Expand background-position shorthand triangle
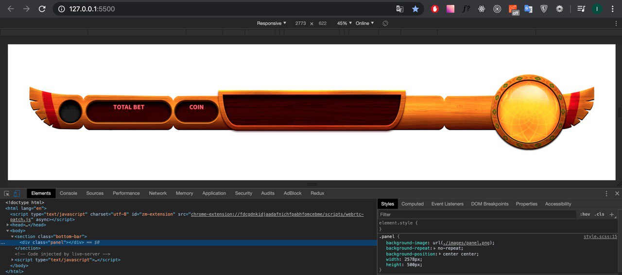 (x=440, y=254)
